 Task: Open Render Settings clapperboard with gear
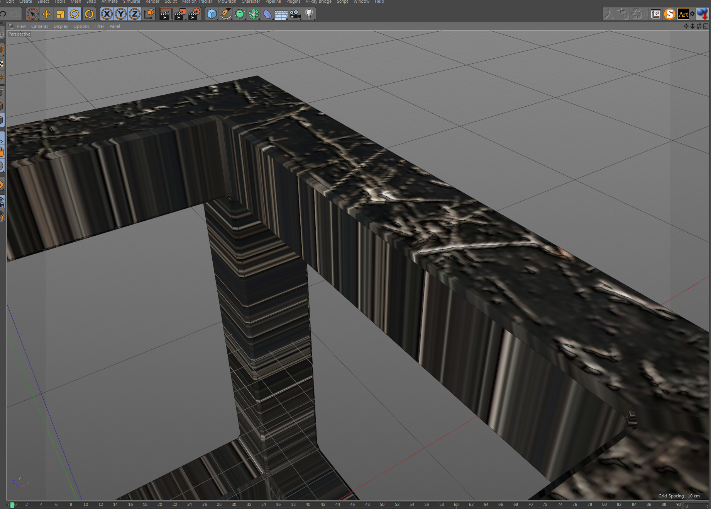click(194, 14)
